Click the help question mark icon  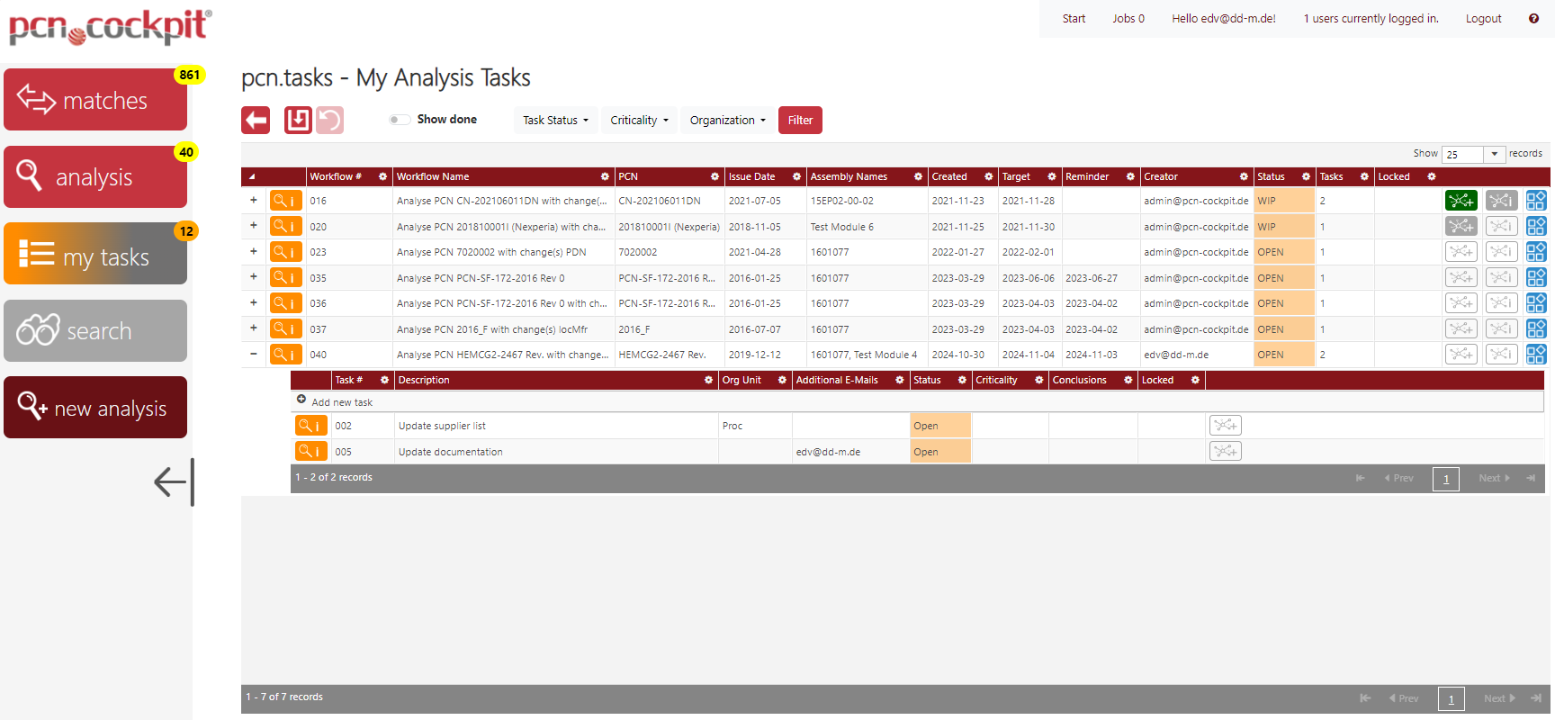tap(1533, 19)
